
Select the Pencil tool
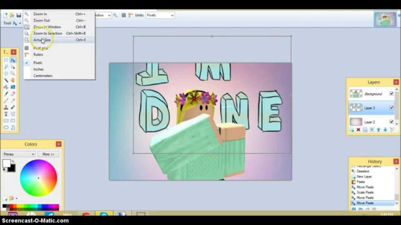(6, 101)
